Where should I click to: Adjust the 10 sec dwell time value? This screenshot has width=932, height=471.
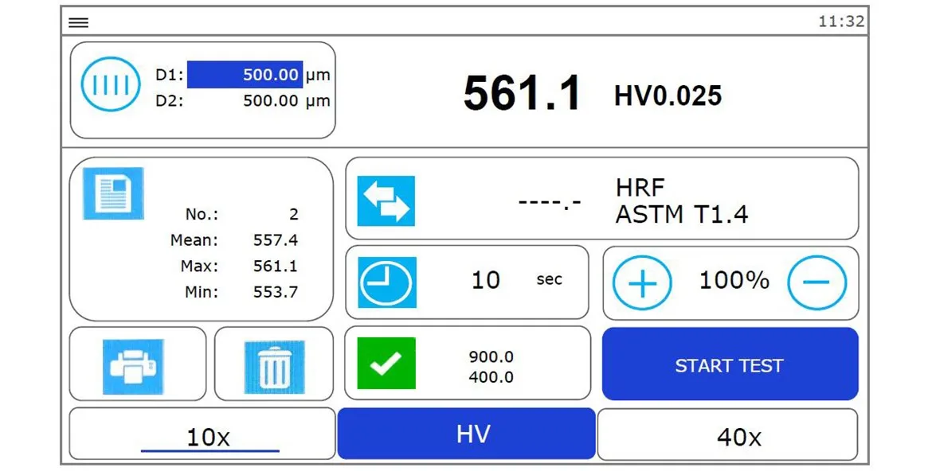coord(486,280)
